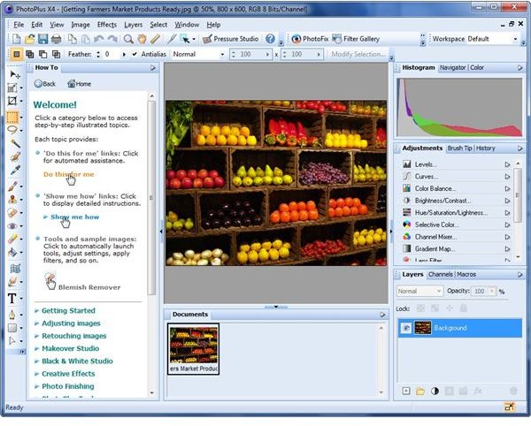Select the Paintbrush tool
This screenshot has width=531, height=426.
(12, 186)
